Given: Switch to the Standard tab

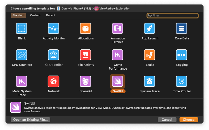Looking at the screenshot, I should (18, 15).
